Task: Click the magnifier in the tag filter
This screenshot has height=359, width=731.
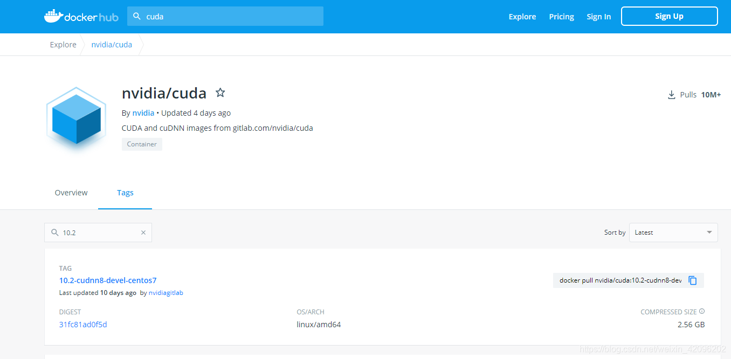Action: click(x=54, y=232)
